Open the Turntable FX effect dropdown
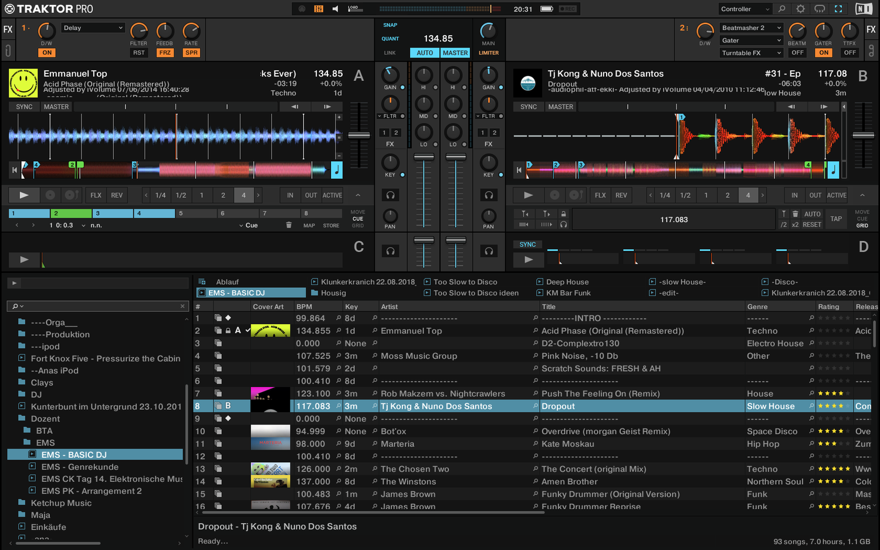This screenshot has height=550, width=880. pyautogui.click(x=752, y=53)
